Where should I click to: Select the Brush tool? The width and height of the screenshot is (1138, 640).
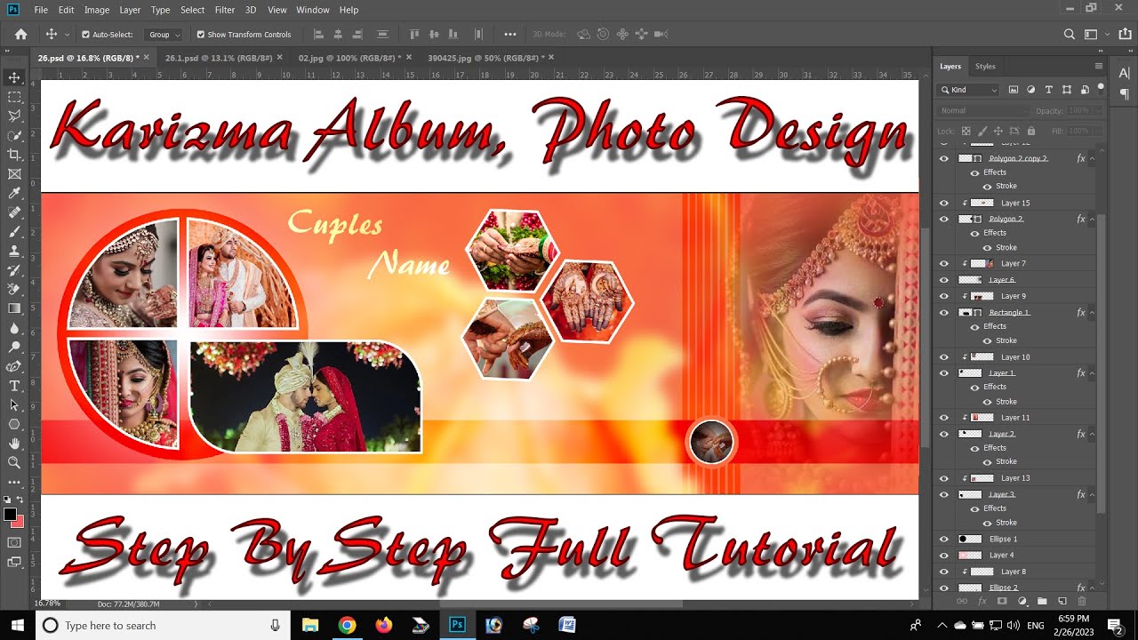pos(14,232)
